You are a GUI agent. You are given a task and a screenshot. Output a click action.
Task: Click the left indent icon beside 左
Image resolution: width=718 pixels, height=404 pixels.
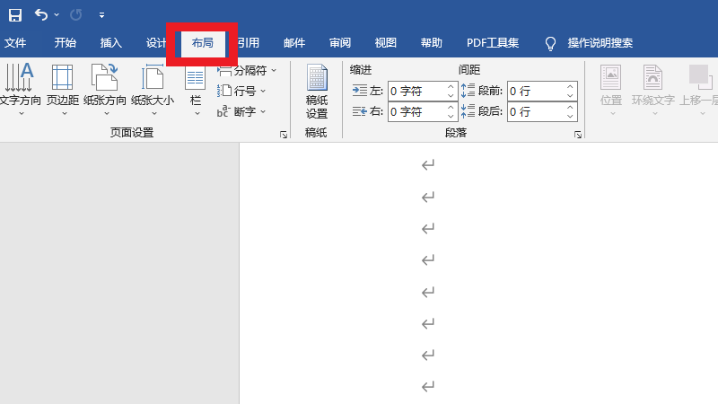[360, 91]
